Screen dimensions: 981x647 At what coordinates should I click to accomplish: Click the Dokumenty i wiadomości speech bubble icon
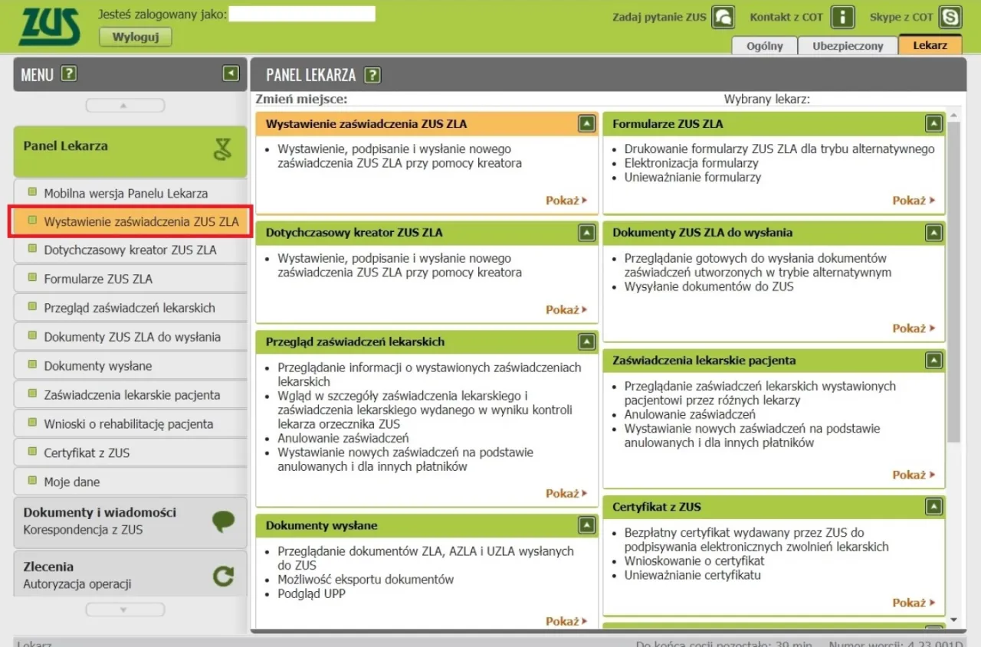[223, 521]
